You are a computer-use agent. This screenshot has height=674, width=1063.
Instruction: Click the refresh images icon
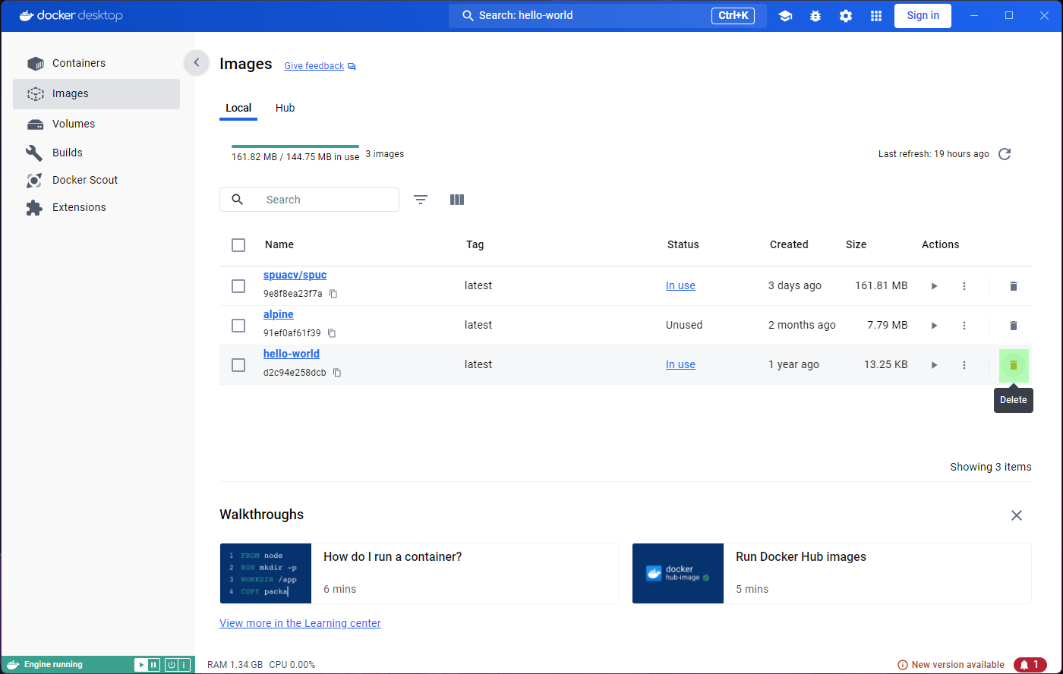click(x=1005, y=154)
